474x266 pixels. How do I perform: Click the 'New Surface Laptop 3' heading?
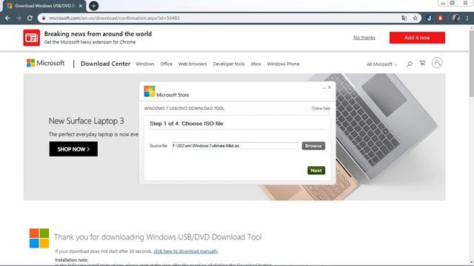[86, 121]
